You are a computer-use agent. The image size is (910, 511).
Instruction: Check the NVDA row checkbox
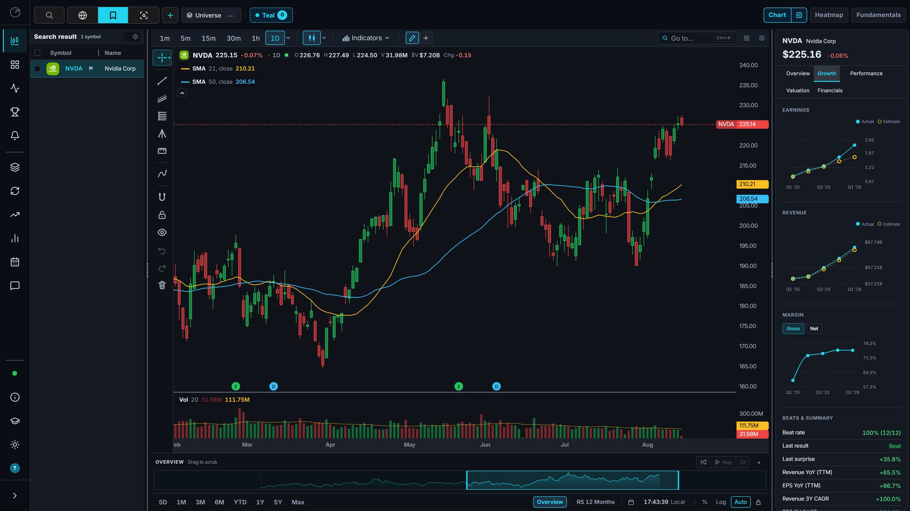[x=37, y=68]
